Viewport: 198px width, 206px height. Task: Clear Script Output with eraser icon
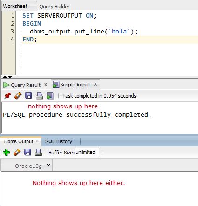coord(18,96)
